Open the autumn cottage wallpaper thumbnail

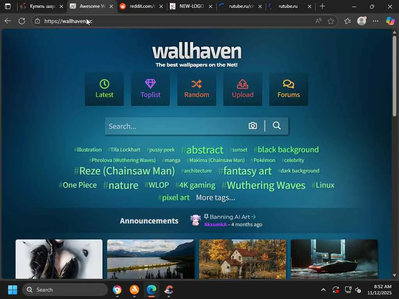coord(242,259)
